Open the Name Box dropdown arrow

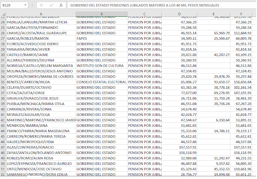[x=25, y=5]
